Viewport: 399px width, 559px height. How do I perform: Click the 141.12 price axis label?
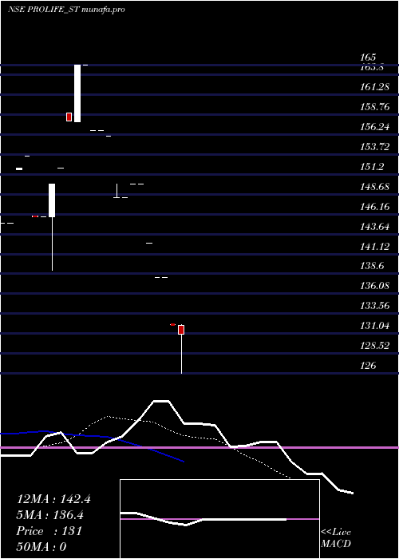tap(374, 247)
